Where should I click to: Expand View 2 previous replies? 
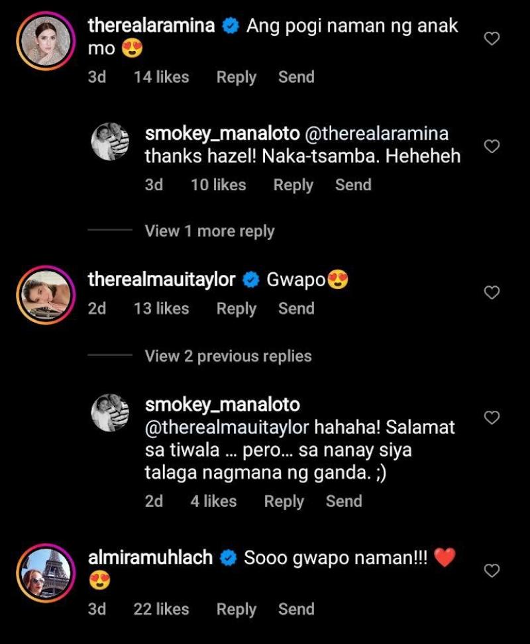228,356
